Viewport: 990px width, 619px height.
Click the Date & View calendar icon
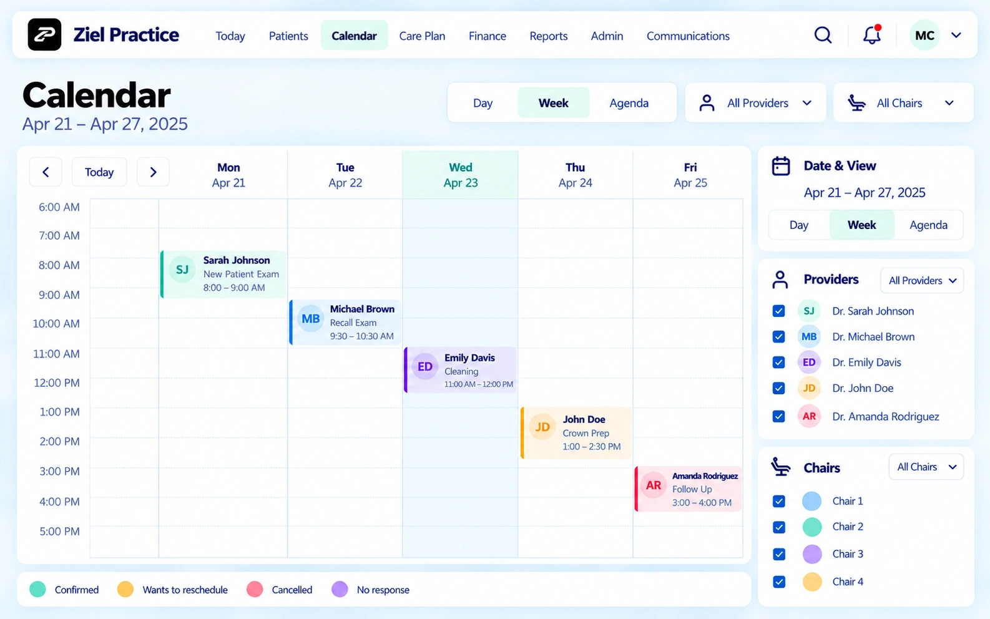pyautogui.click(x=781, y=166)
